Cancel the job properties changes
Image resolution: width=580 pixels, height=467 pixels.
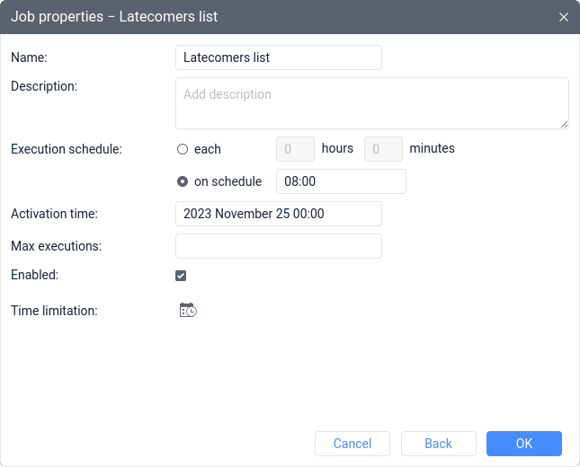352,444
